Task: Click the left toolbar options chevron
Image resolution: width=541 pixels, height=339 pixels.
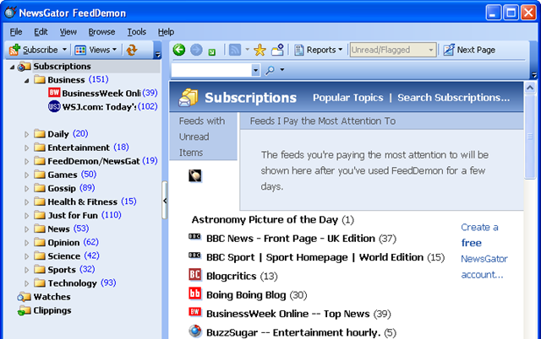Action: 158,55
